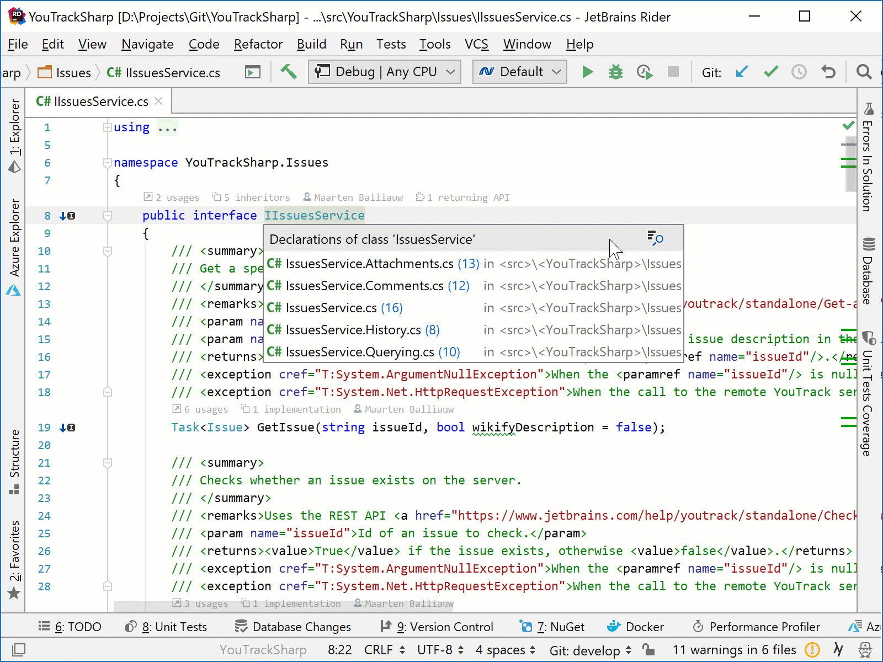Commit changes via the green checkmark icon
The height and width of the screenshot is (662, 883).
tap(770, 72)
